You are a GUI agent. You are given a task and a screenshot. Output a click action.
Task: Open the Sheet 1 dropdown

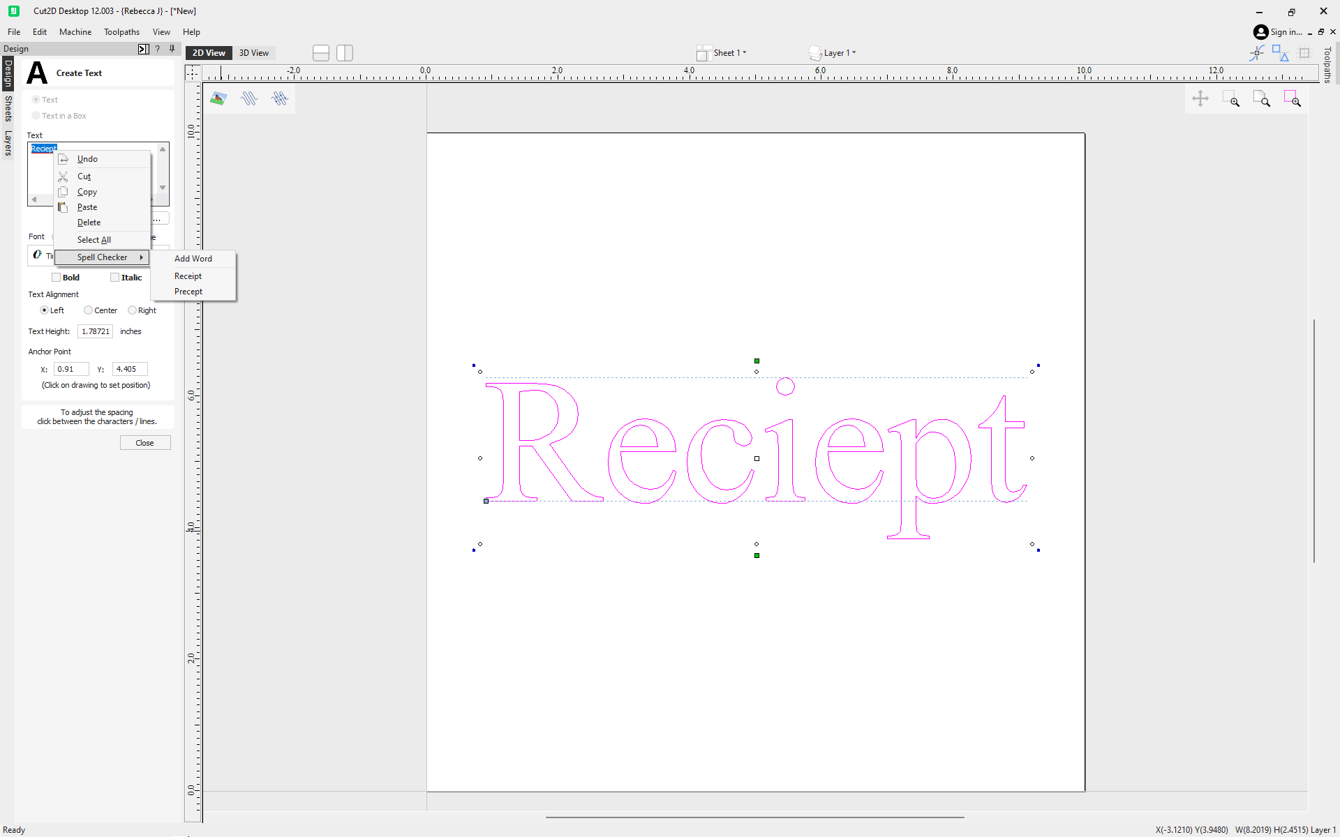click(730, 53)
